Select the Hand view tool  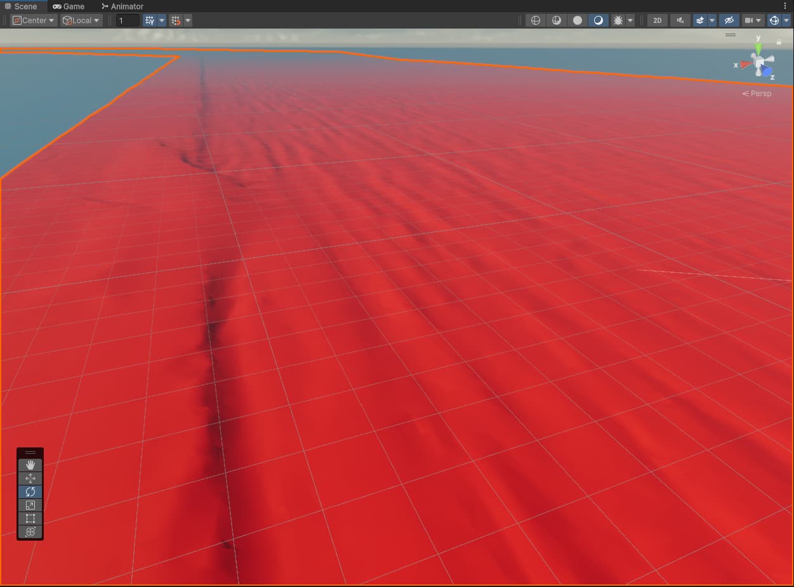30,465
